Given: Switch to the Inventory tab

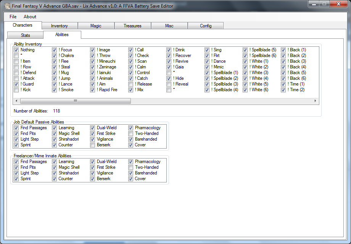Looking at the screenshot, I should (x=60, y=26).
